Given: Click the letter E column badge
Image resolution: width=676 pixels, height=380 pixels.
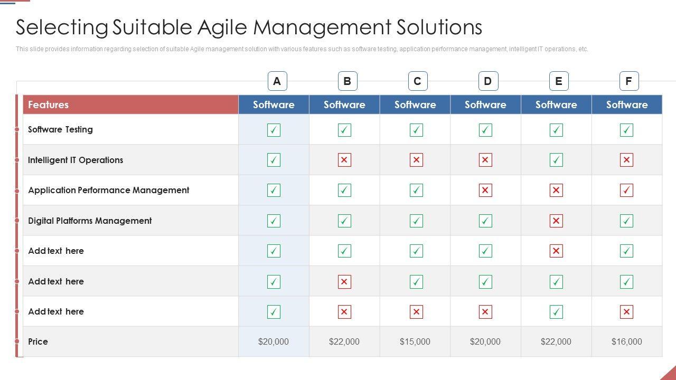Looking at the screenshot, I should (559, 81).
